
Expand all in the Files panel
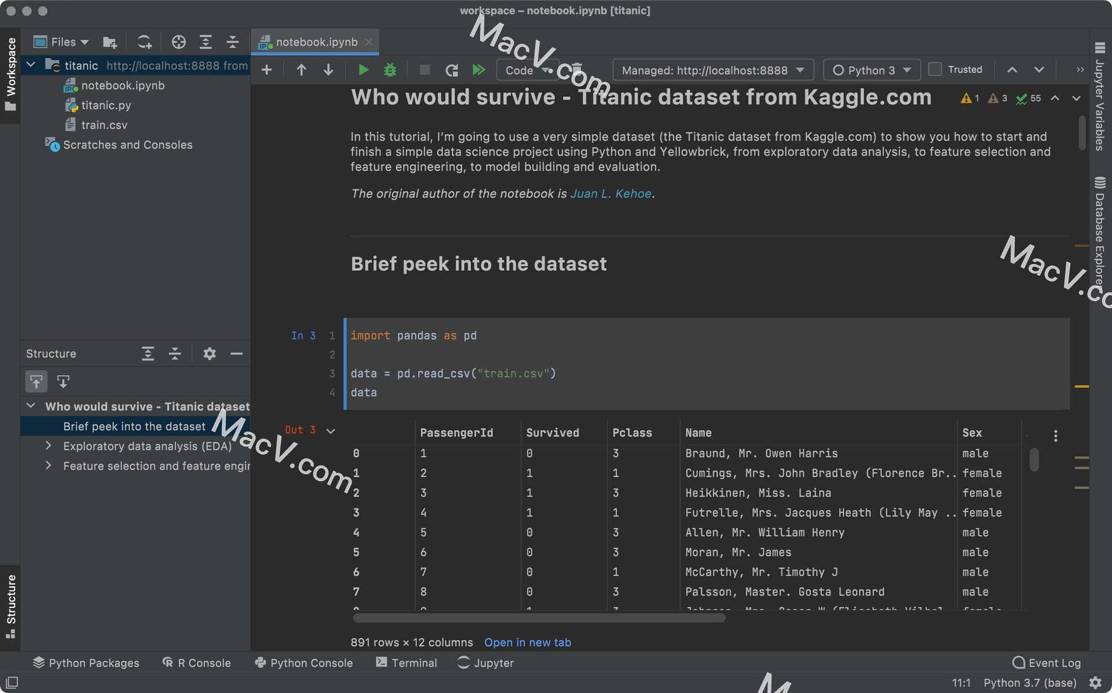tap(206, 42)
